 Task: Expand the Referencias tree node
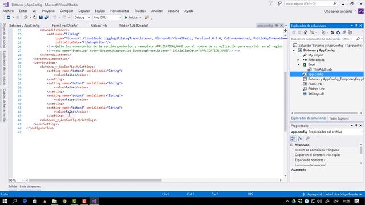298,60
